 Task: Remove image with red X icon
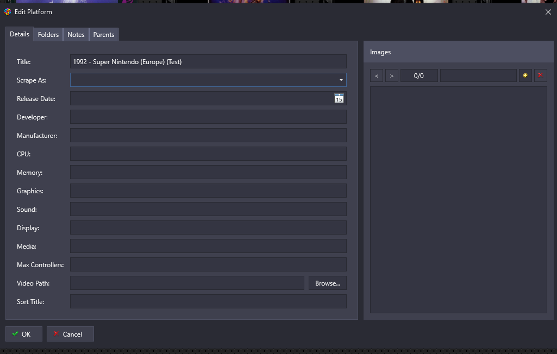(540, 75)
